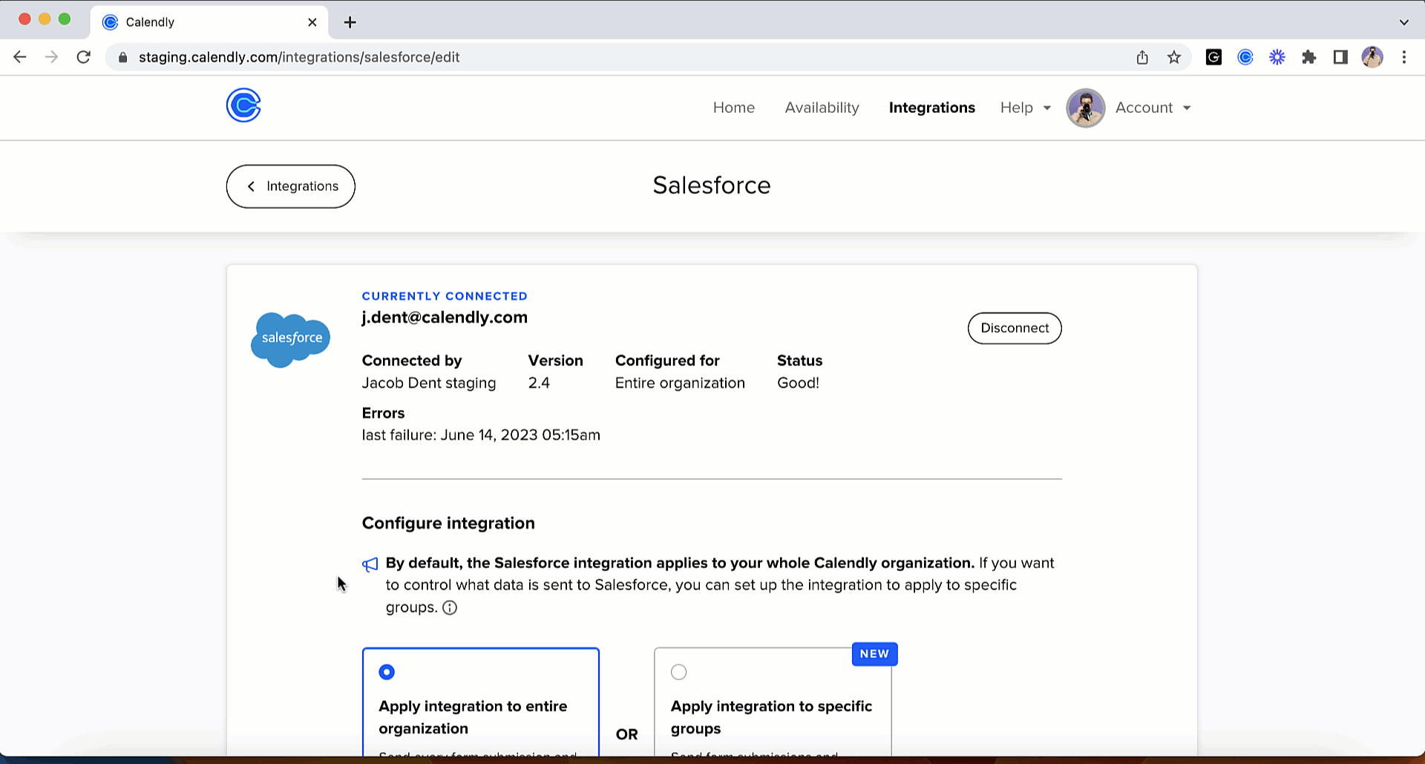Click the 'Good!' status value

(798, 383)
